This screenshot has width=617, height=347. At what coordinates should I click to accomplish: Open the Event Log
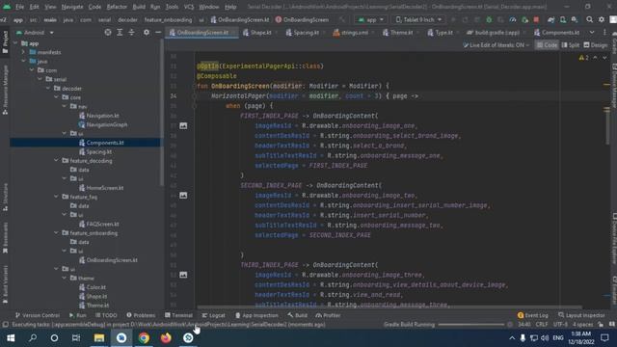(532, 315)
